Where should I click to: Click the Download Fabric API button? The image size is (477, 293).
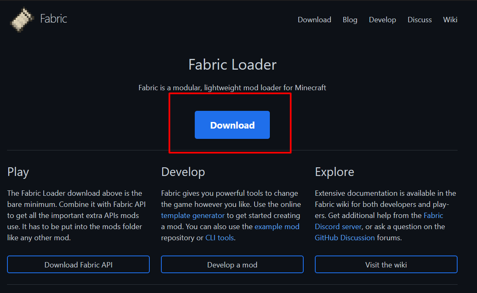(78, 265)
